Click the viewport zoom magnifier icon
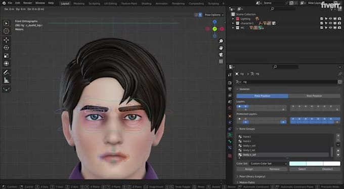 [221, 41]
